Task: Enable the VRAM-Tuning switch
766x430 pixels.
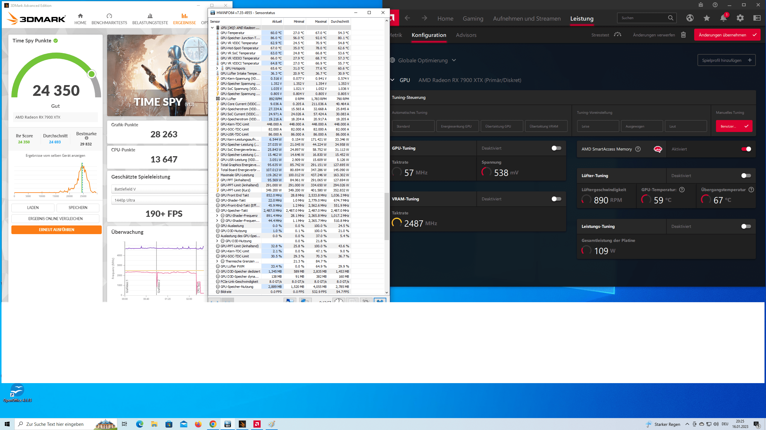Action: coord(556,199)
